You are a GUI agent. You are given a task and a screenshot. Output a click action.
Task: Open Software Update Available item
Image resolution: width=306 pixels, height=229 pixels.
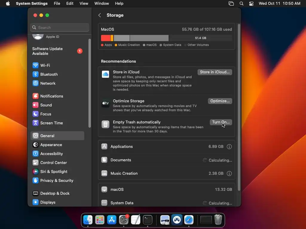(x=57, y=51)
